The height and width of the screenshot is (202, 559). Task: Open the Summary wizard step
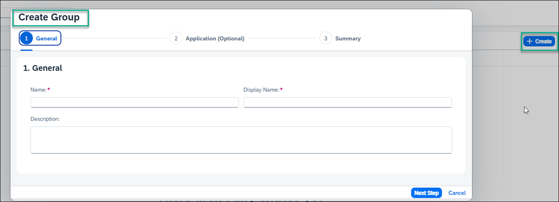click(x=341, y=39)
